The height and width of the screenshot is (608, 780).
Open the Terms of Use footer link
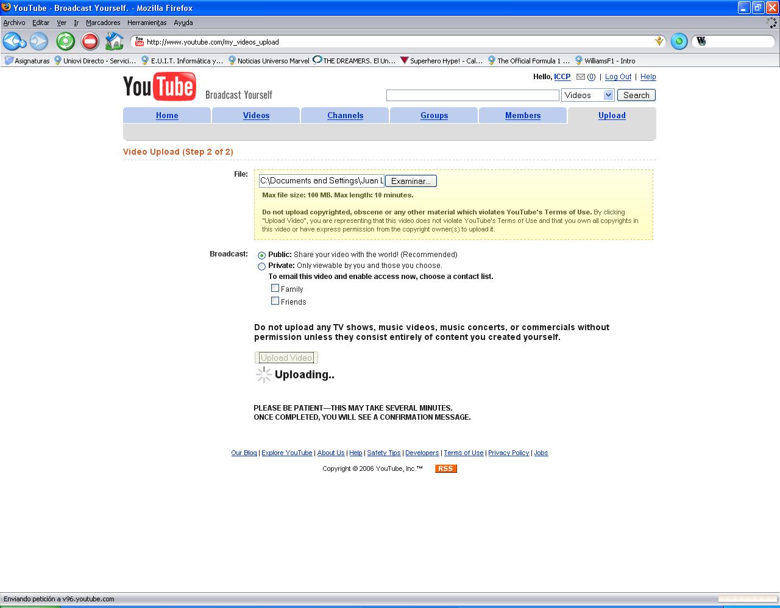point(464,453)
